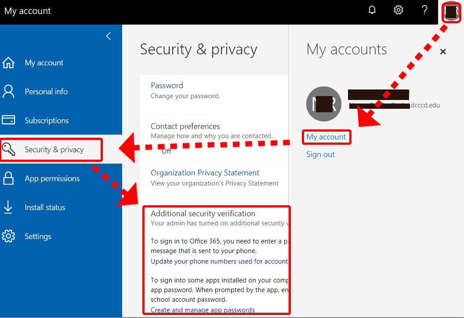Click the profile avatar in top-right corner

[x=451, y=11]
